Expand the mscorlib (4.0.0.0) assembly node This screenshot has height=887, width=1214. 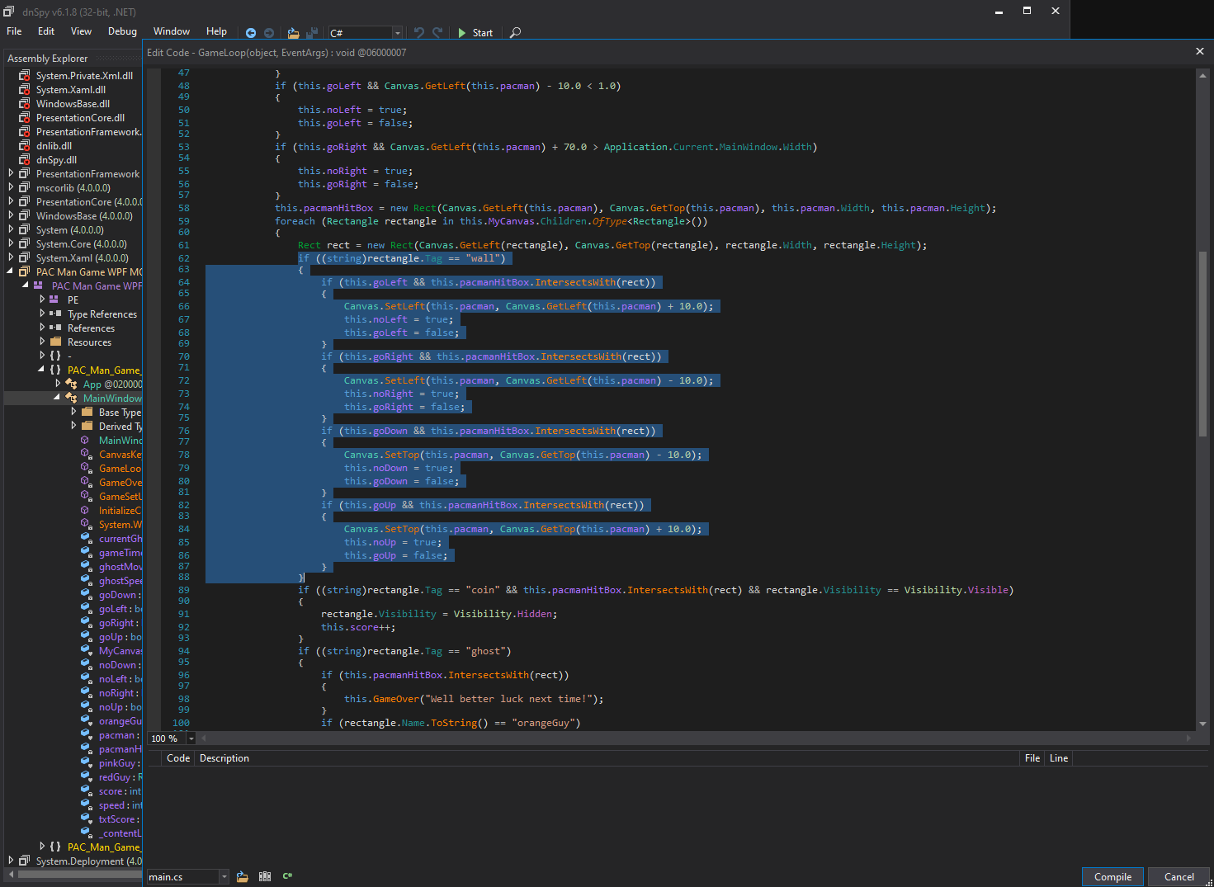(11, 187)
